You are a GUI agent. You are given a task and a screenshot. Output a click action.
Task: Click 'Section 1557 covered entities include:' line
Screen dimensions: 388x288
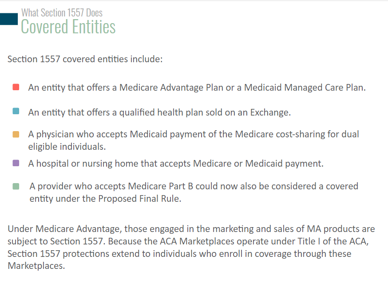85,59
